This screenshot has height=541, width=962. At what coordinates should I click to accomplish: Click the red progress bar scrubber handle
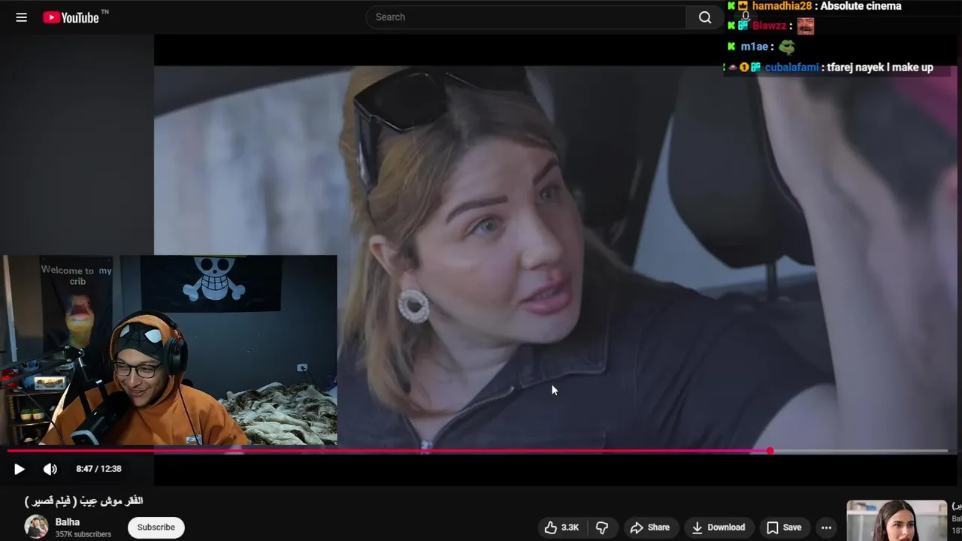[x=770, y=451]
